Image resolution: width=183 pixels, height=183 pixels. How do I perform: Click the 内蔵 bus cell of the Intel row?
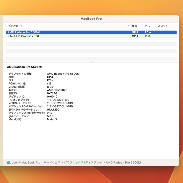click(x=147, y=36)
